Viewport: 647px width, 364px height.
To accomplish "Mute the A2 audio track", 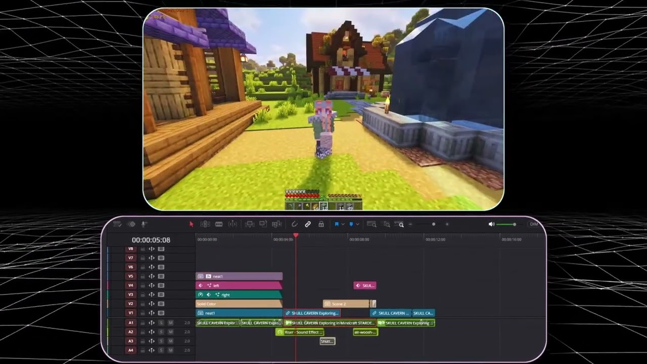I will pyautogui.click(x=170, y=332).
